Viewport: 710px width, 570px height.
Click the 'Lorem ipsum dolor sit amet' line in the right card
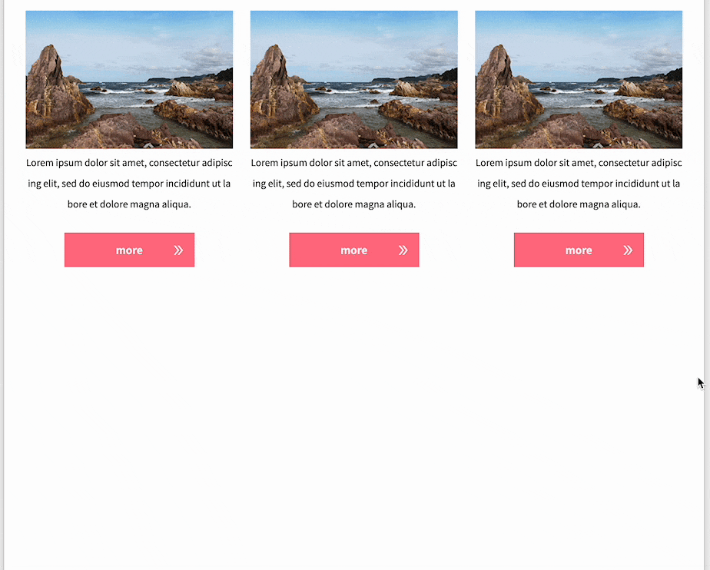[x=579, y=163]
